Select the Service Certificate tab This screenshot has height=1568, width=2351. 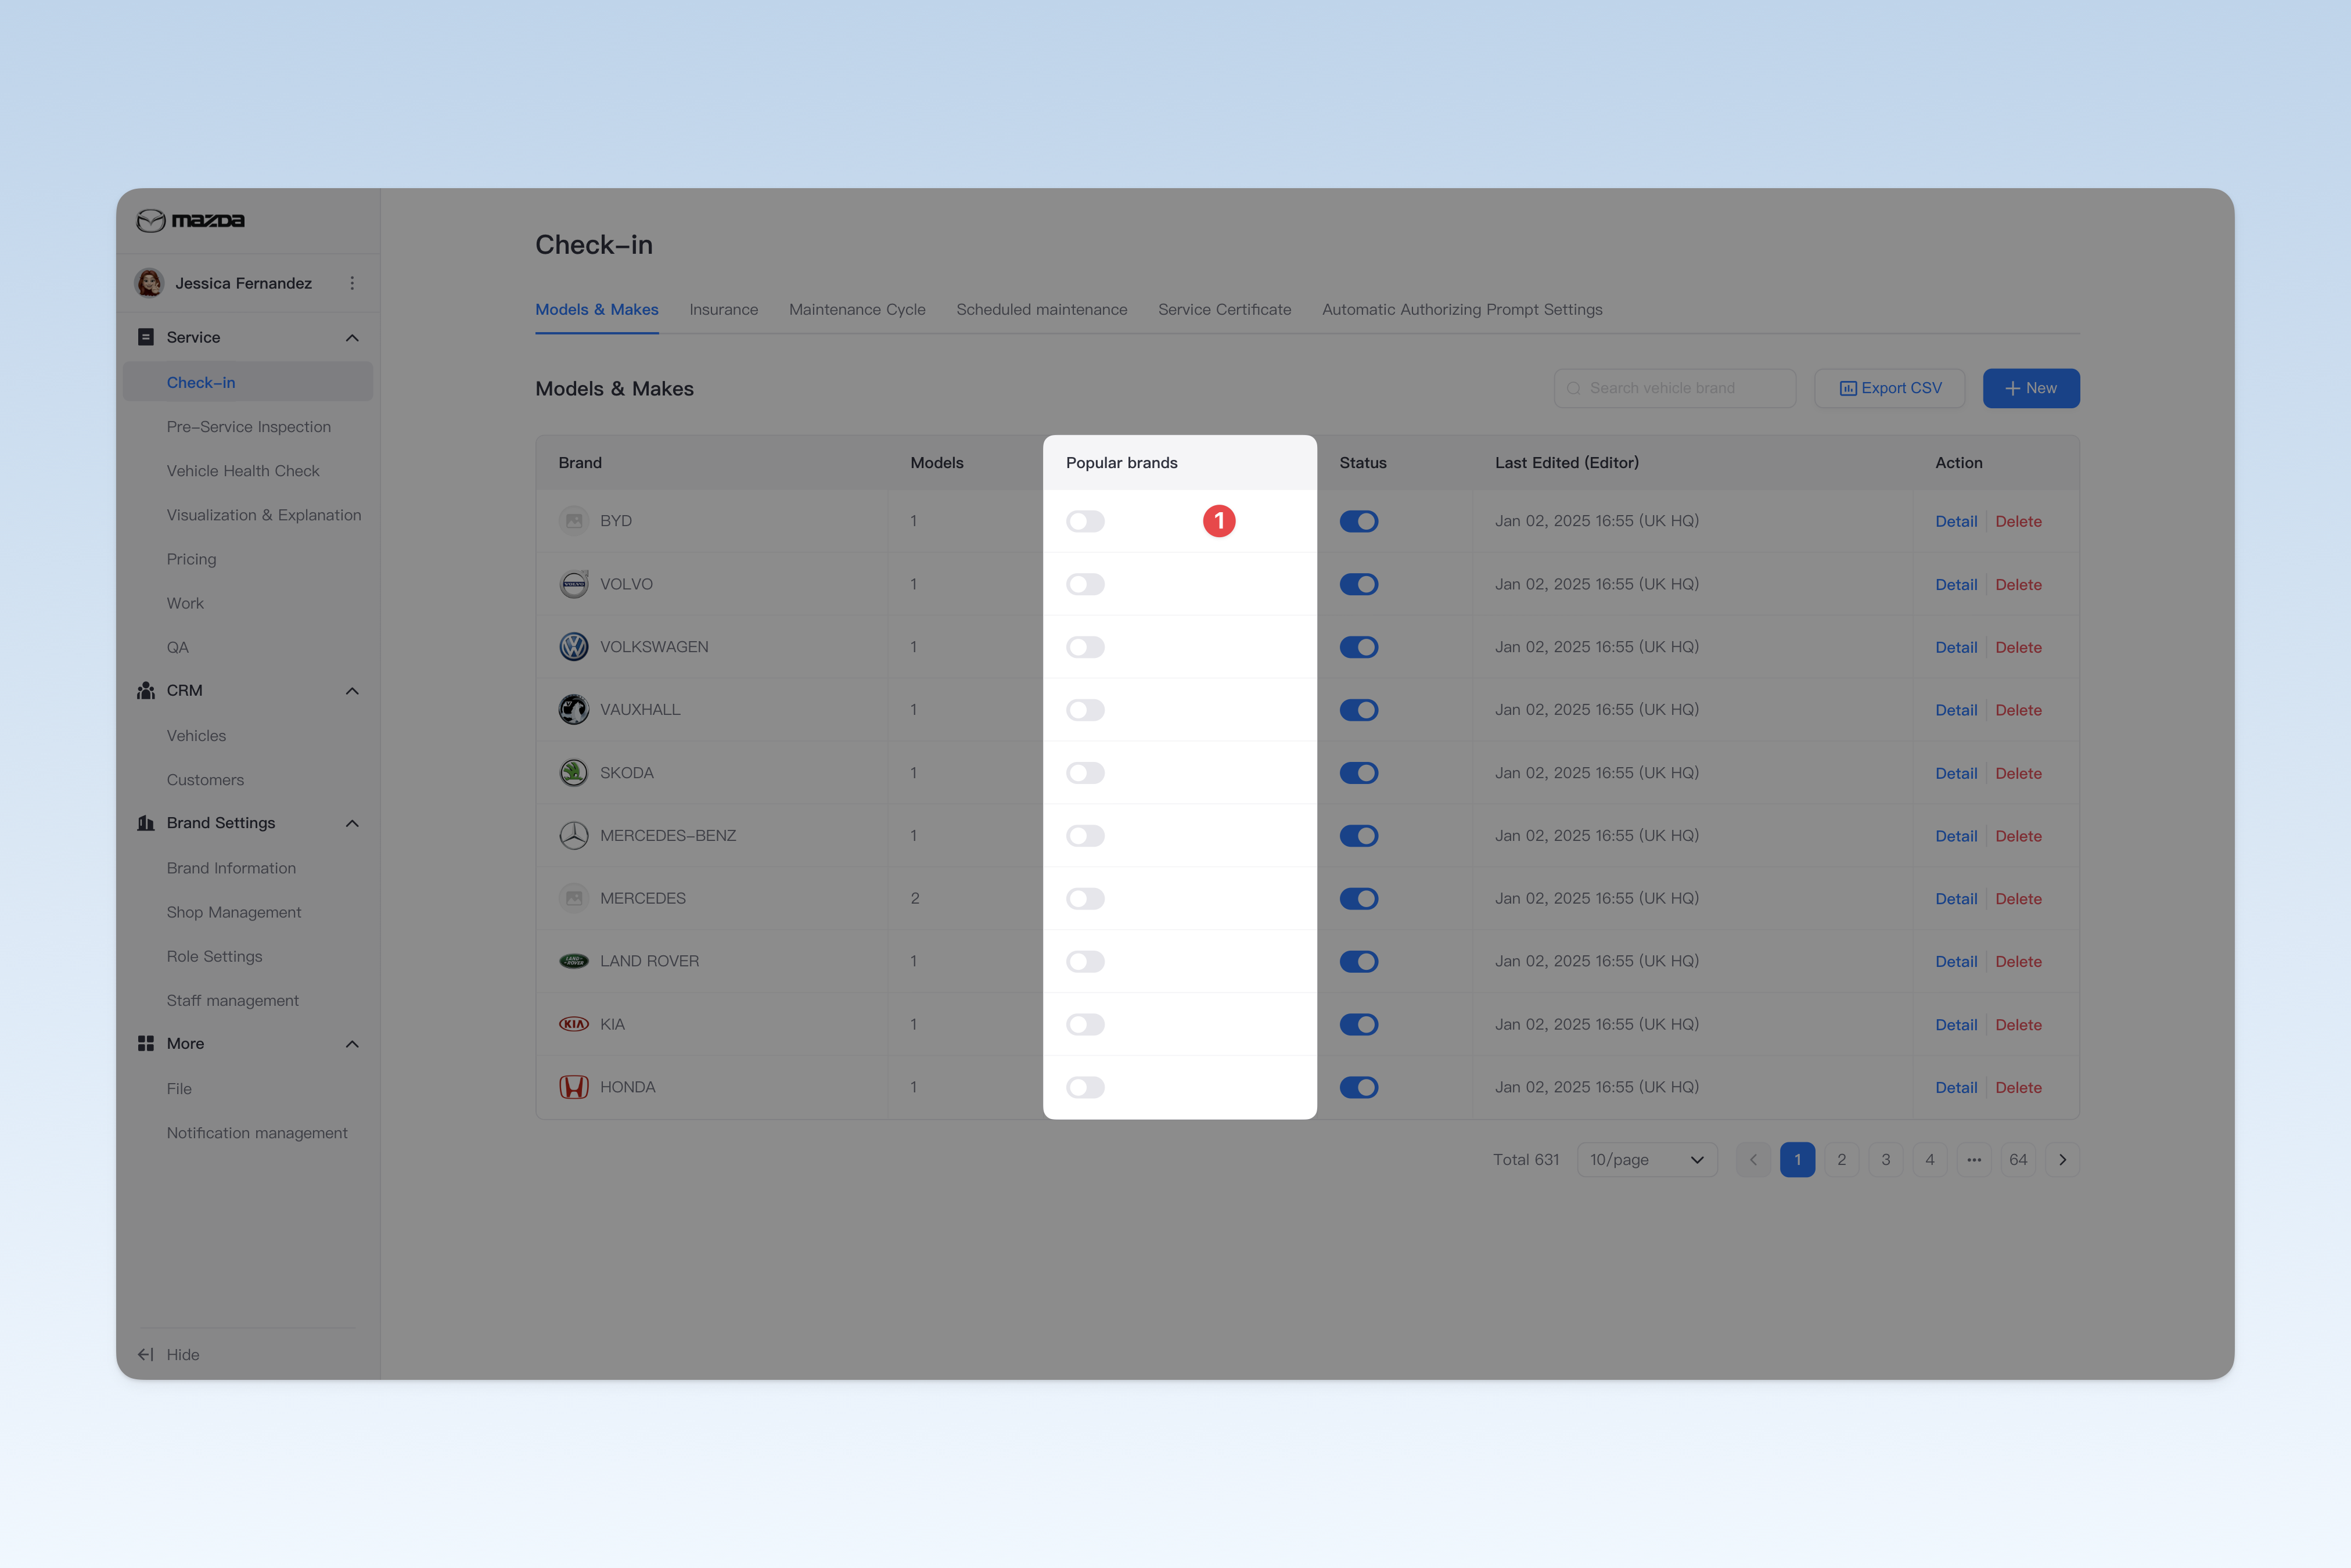(1224, 310)
